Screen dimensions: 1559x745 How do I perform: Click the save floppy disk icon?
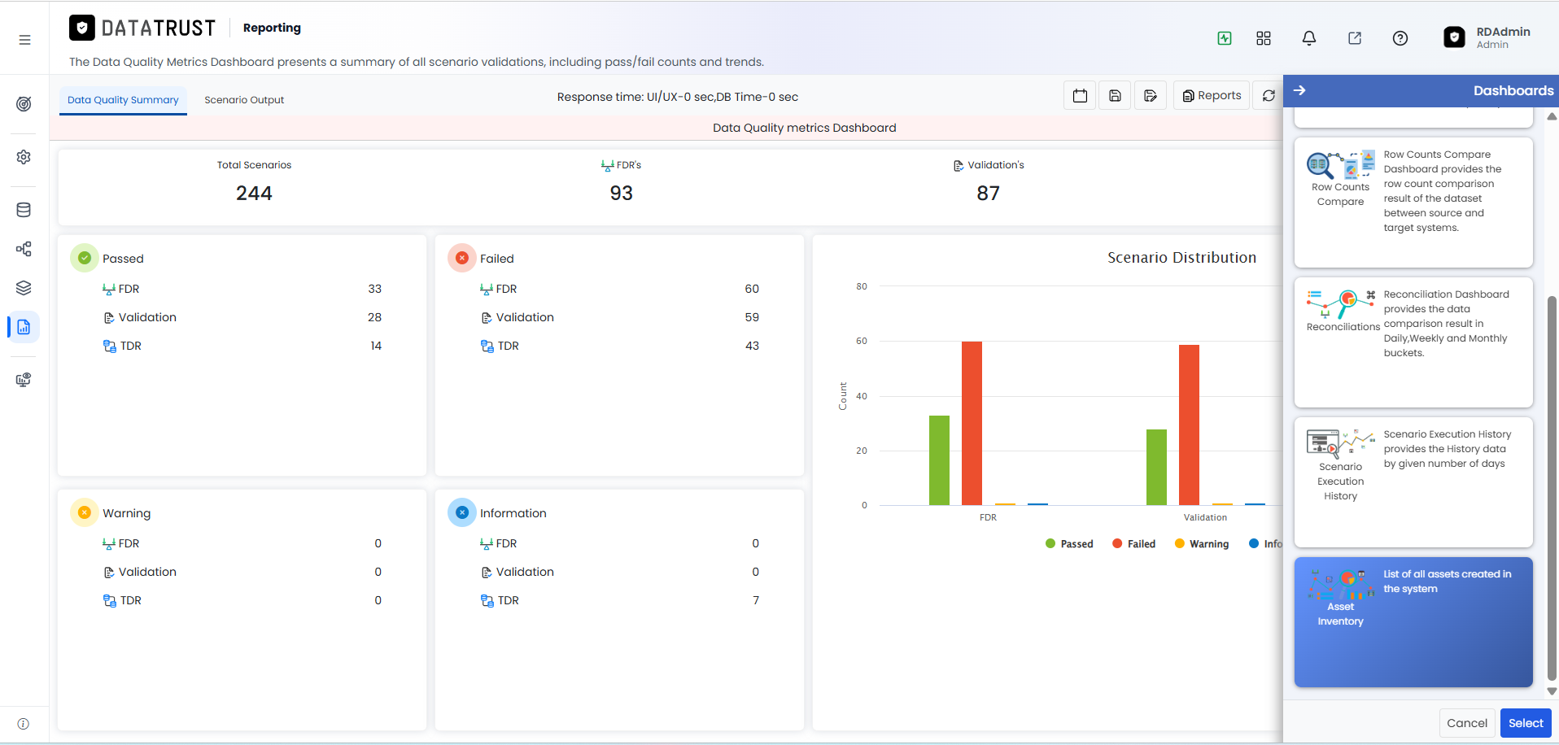(1115, 96)
